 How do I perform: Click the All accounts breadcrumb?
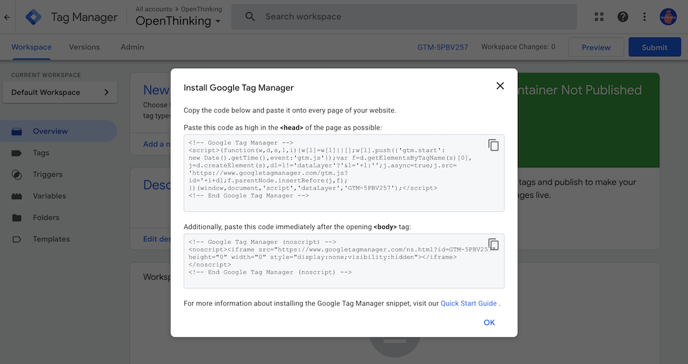(154, 9)
